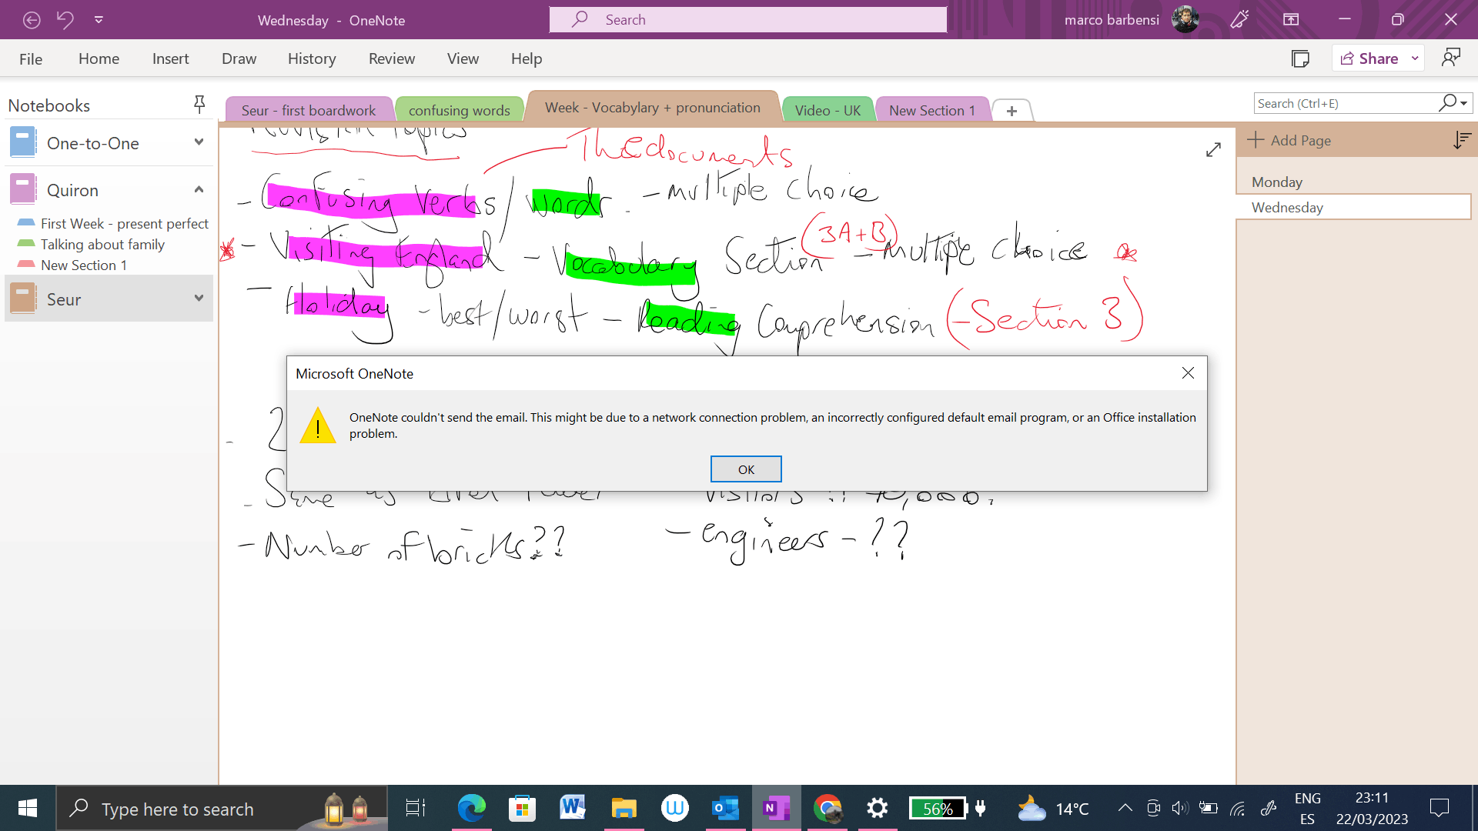Screen dimensions: 1478x831
Task: Expand the Seur notebook
Action: (199, 299)
